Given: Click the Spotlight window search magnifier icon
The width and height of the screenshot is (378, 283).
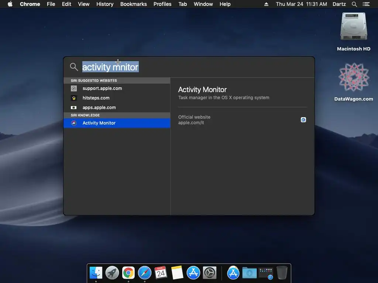Looking at the screenshot, I should coord(74,67).
